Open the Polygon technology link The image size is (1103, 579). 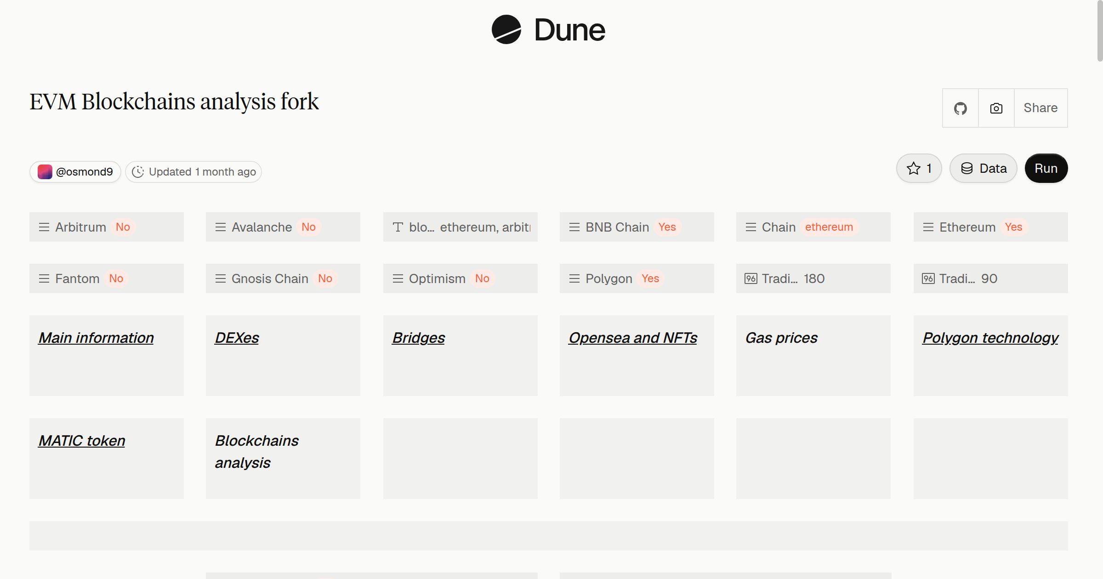(990, 338)
